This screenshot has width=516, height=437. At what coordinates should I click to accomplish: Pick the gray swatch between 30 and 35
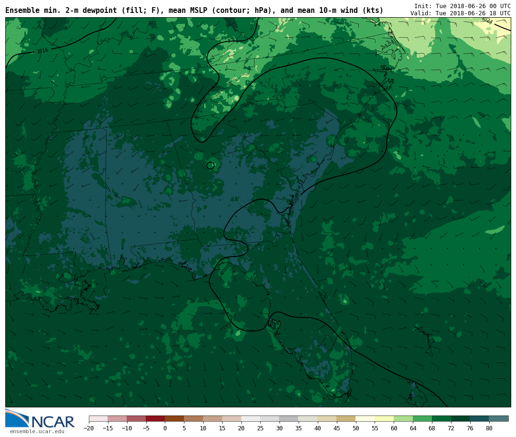click(x=289, y=419)
